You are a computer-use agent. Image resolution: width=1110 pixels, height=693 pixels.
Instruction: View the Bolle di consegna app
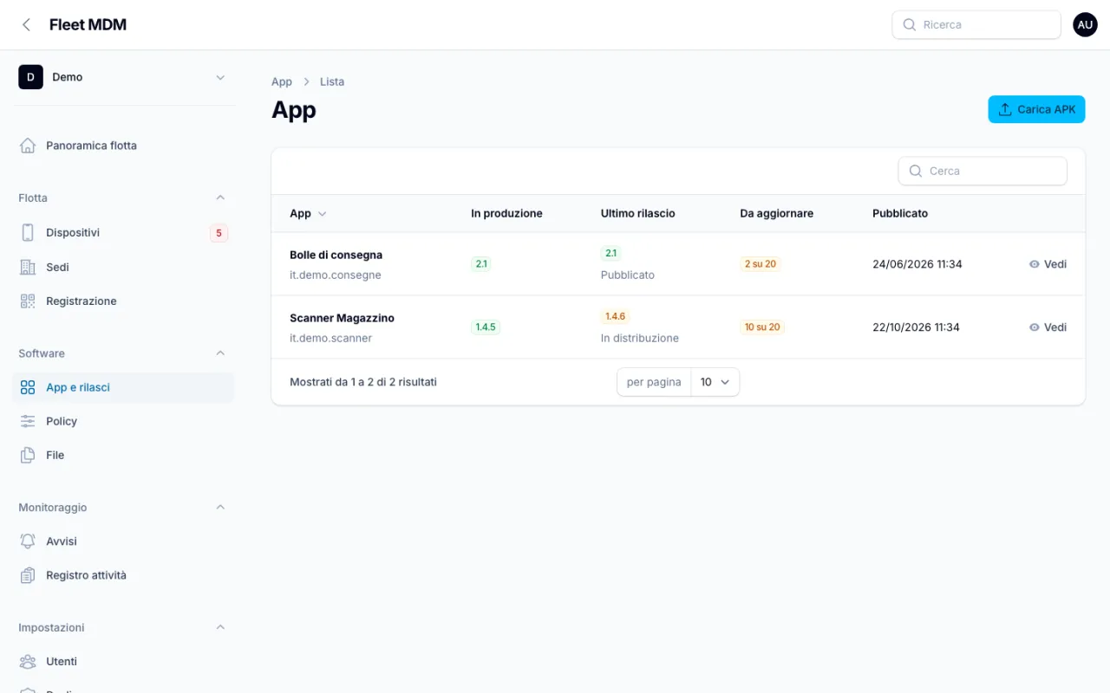(x=1048, y=264)
